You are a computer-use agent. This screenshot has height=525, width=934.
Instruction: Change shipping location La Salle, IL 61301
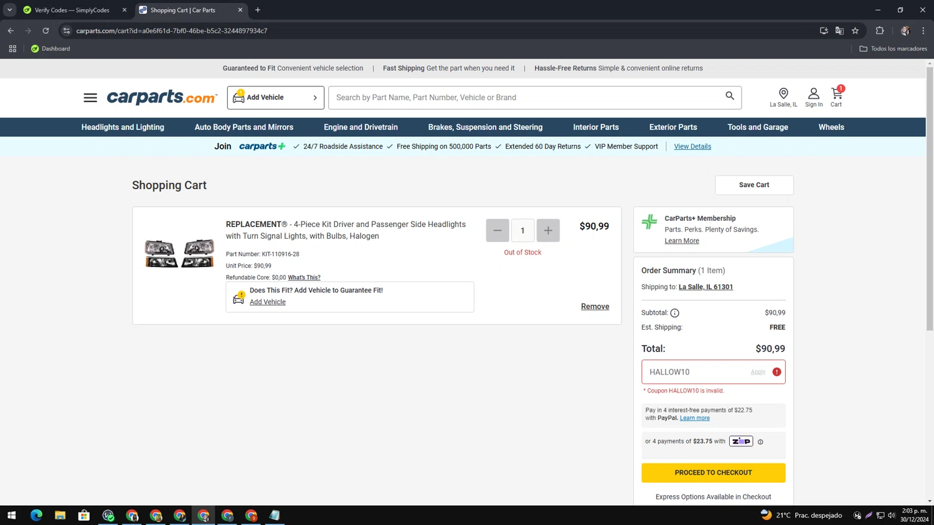tap(705, 287)
